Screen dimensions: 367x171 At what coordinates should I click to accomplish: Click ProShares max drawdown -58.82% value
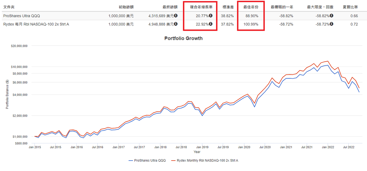click(x=323, y=16)
